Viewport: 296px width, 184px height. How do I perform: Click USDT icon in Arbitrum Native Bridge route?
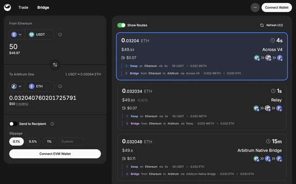tap(256, 158)
